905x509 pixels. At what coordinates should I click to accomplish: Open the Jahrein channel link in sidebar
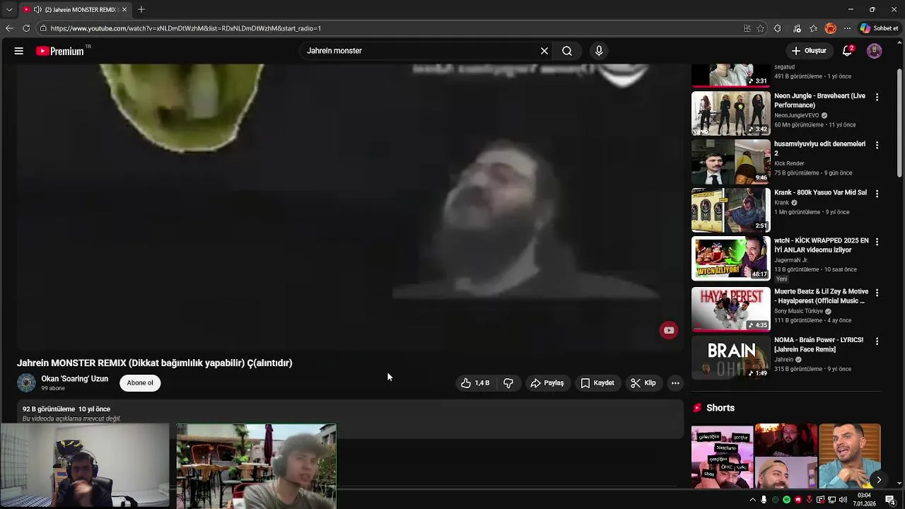(x=783, y=360)
